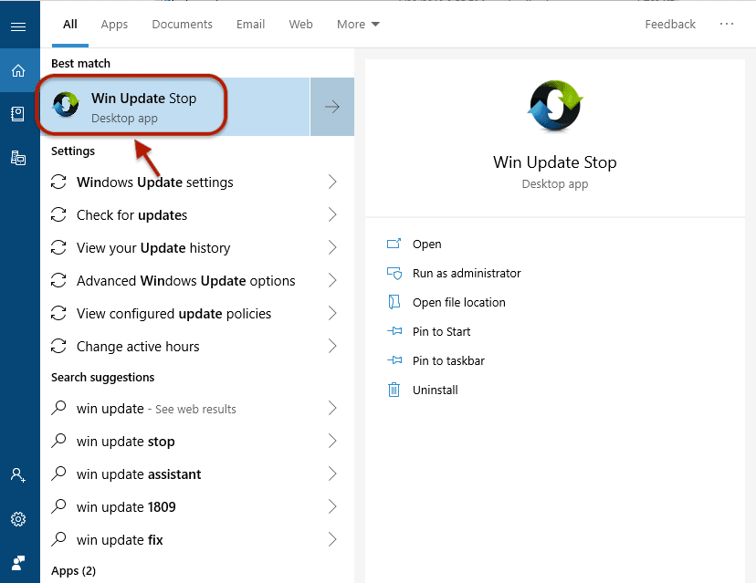Click the Run as administrator shield icon
This screenshot has height=583, width=756.
point(394,274)
